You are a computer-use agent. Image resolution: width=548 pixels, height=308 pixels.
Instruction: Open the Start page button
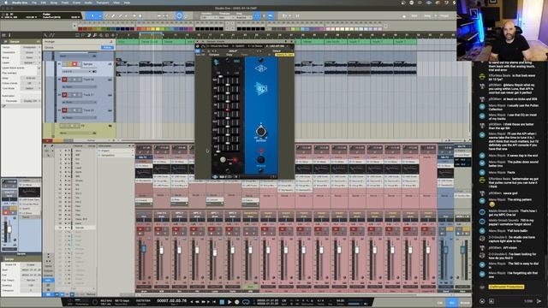coord(414,15)
